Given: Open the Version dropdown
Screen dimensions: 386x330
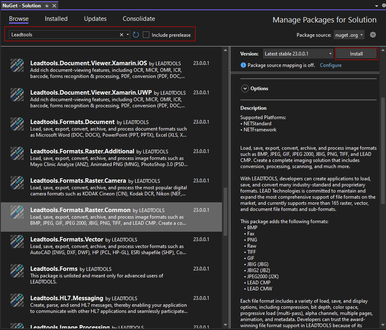Looking at the screenshot, I should (x=298, y=54).
